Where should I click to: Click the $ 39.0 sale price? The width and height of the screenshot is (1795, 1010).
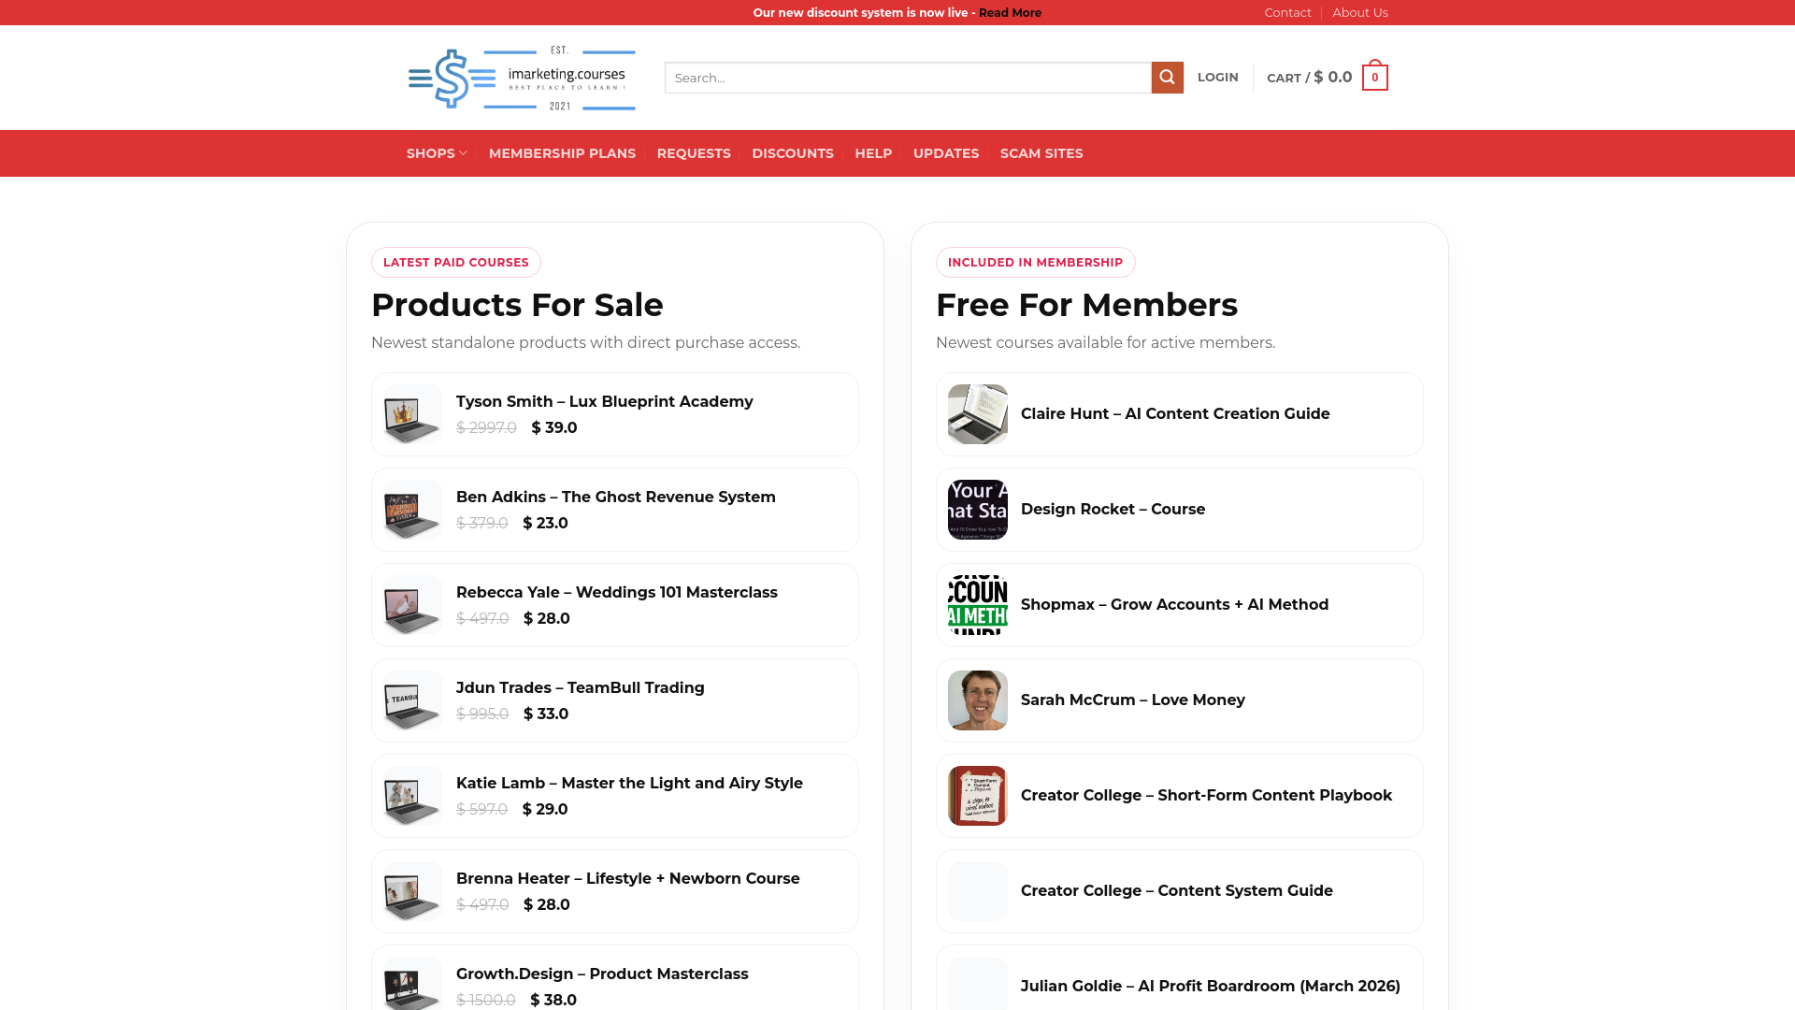pyautogui.click(x=554, y=427)
